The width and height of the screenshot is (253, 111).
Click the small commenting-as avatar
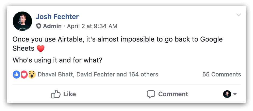tap(227, 94)
